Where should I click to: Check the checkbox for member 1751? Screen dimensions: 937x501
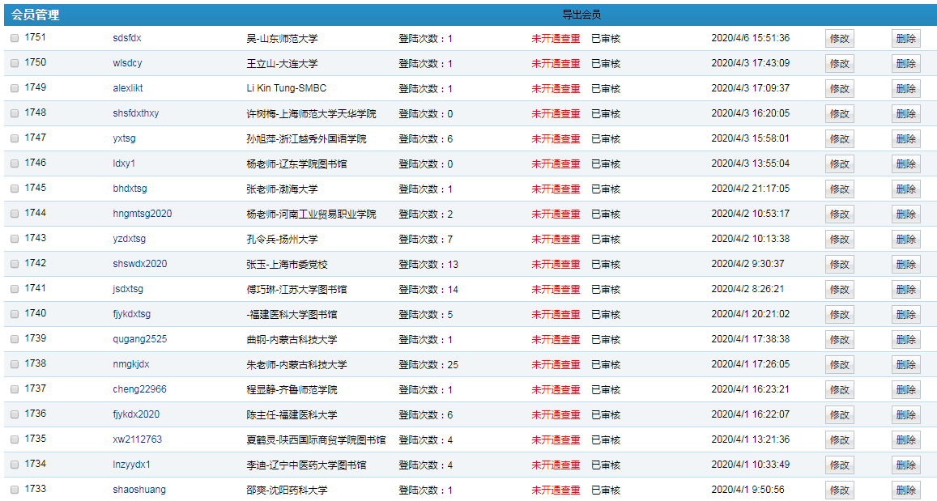point(15,38)
